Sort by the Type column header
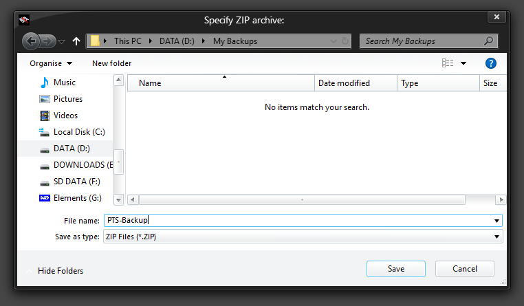 click(x=438, y=83)
